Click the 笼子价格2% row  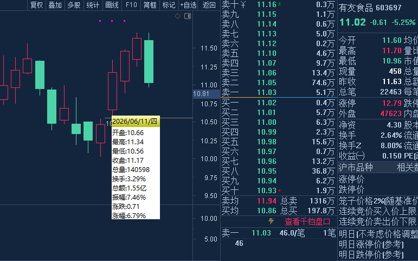coord(378,201)
